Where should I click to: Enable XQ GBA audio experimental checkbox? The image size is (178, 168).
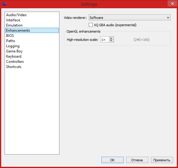[x=91, y=25]
